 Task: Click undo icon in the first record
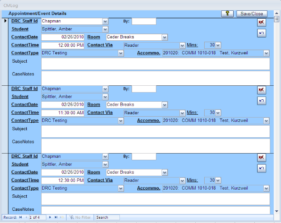[x=261, y=33]
